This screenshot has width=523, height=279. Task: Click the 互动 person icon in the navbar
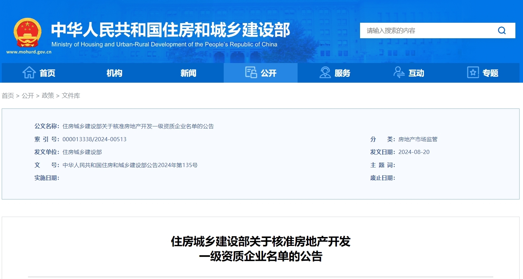coord(399,73)
